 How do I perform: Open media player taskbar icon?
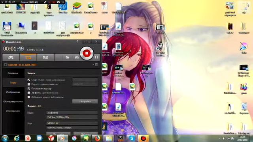[62, 138]
